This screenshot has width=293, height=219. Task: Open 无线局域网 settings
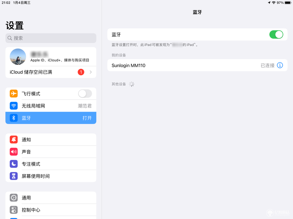click(x=51, y=106)
